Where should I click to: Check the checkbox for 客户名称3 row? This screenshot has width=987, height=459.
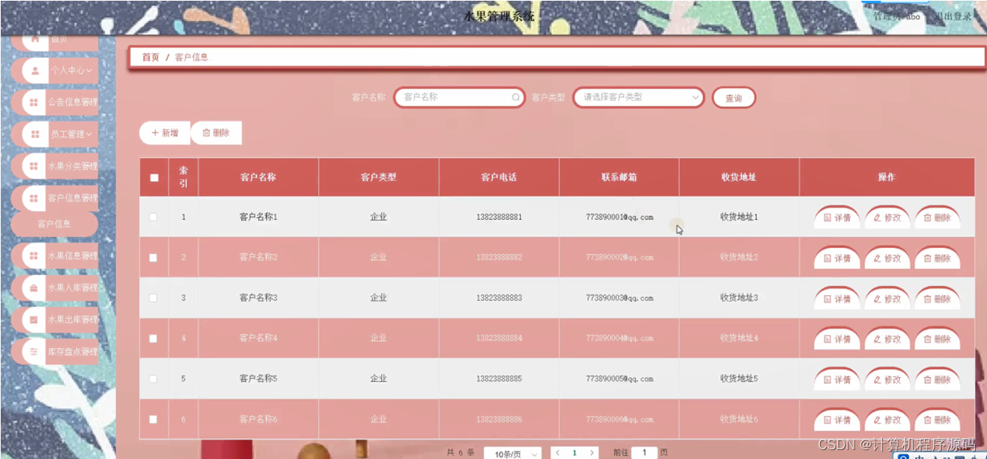pos(153,298)
